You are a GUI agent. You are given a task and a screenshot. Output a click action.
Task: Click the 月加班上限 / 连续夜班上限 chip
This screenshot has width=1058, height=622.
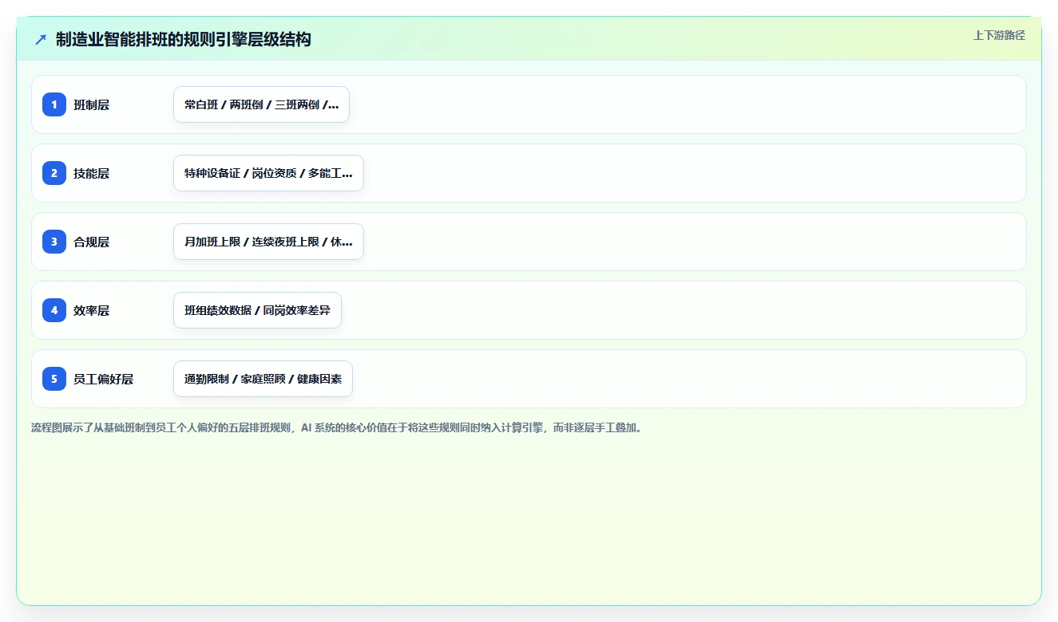(268, 242)
